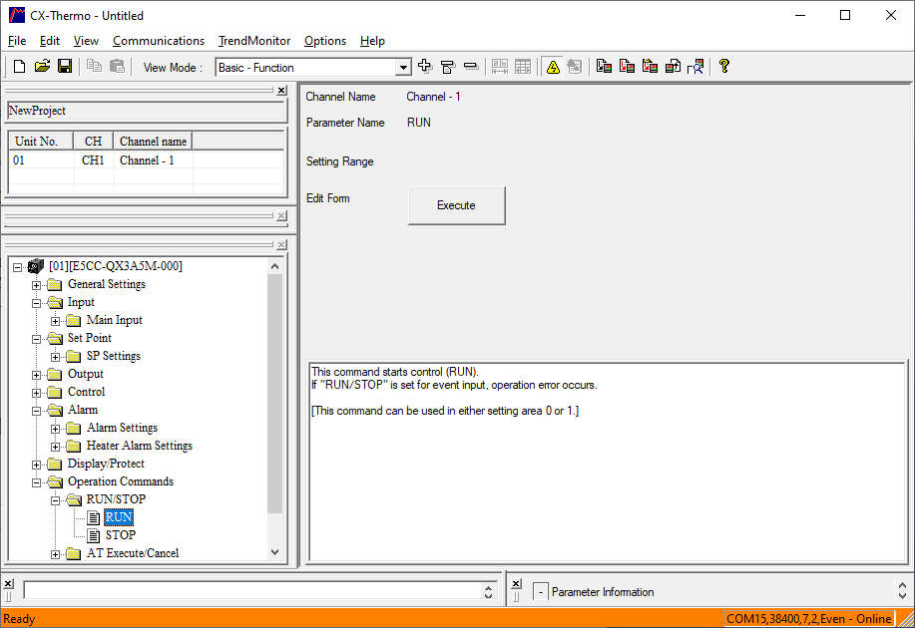Image resolution: width=915 pixels, height=628 pixels.
Task: Click the Execute button
Action: tap(456, 205)
